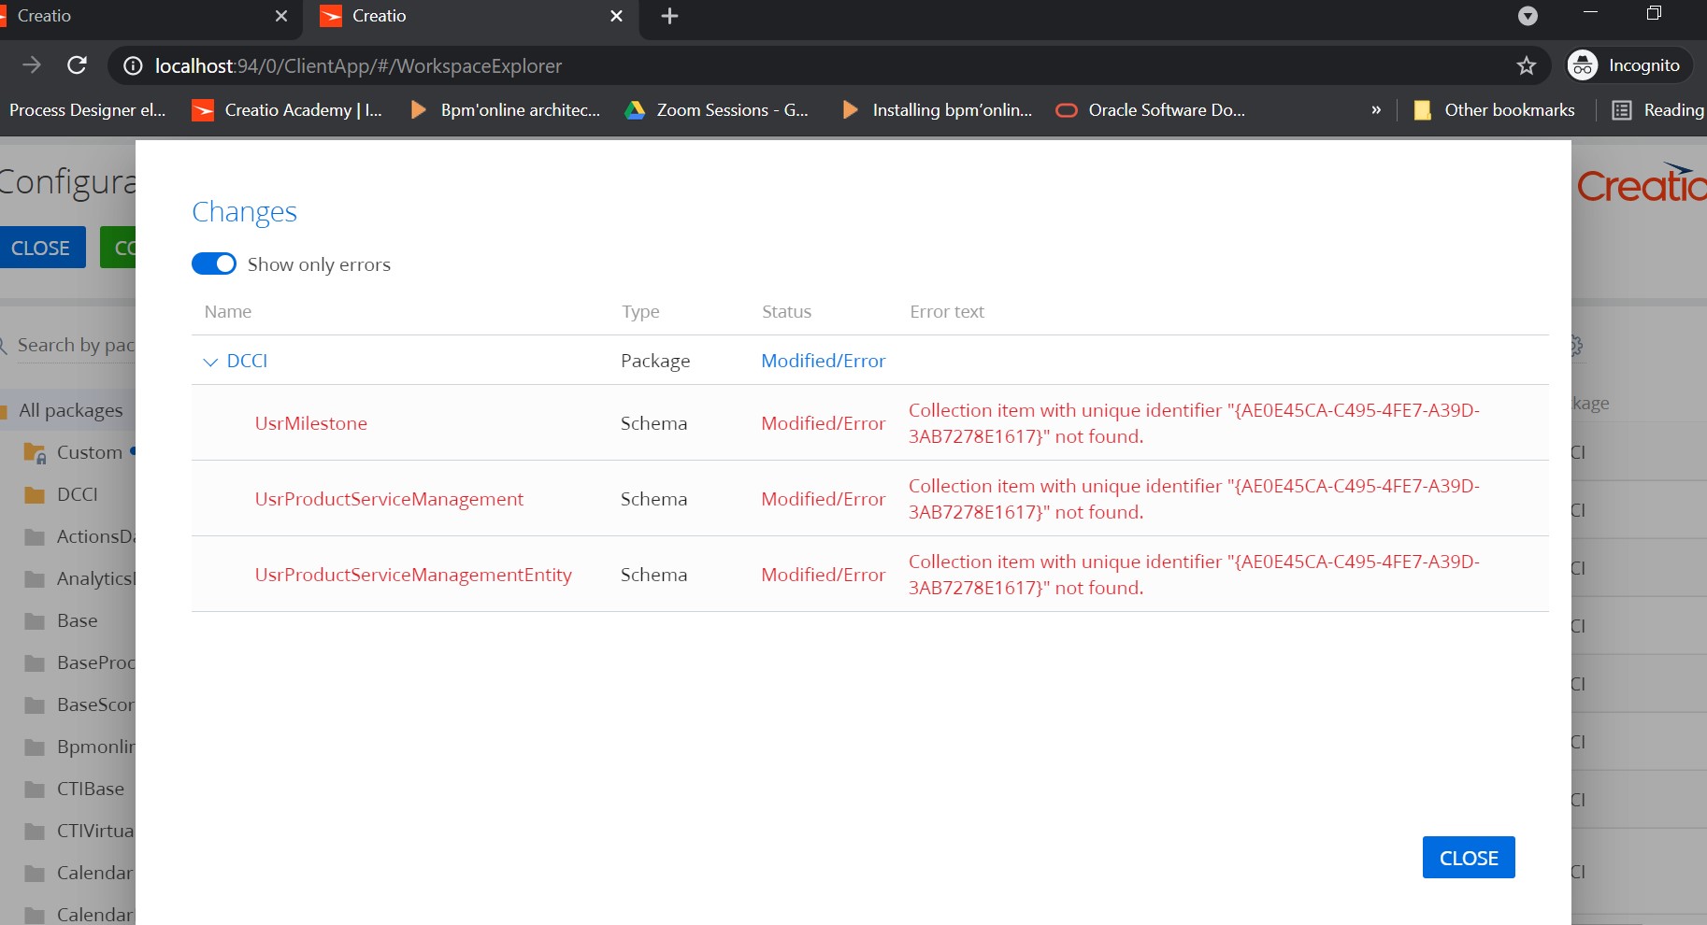
Task: Select UsrMilestone error message text
Action: click(x=1194, y=423)
